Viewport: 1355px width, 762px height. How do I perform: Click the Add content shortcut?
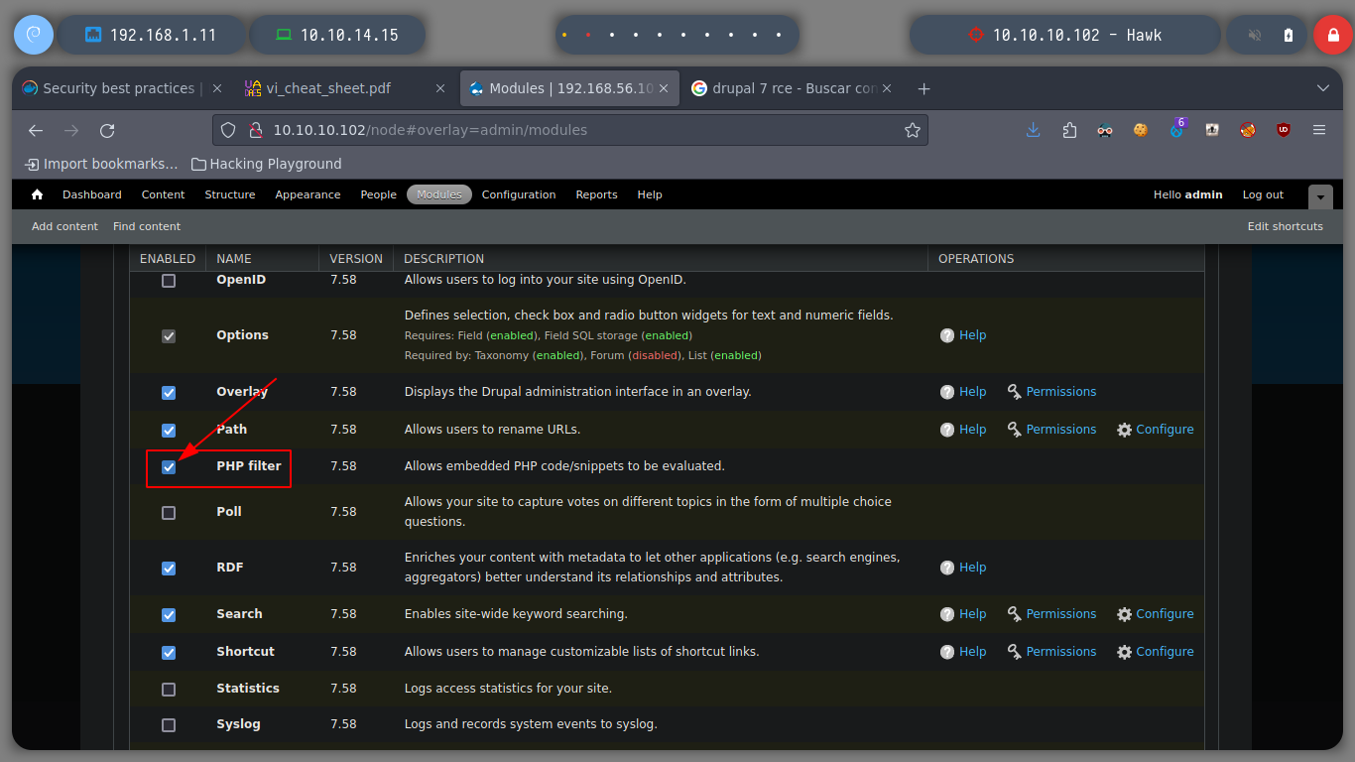point(64,226)
